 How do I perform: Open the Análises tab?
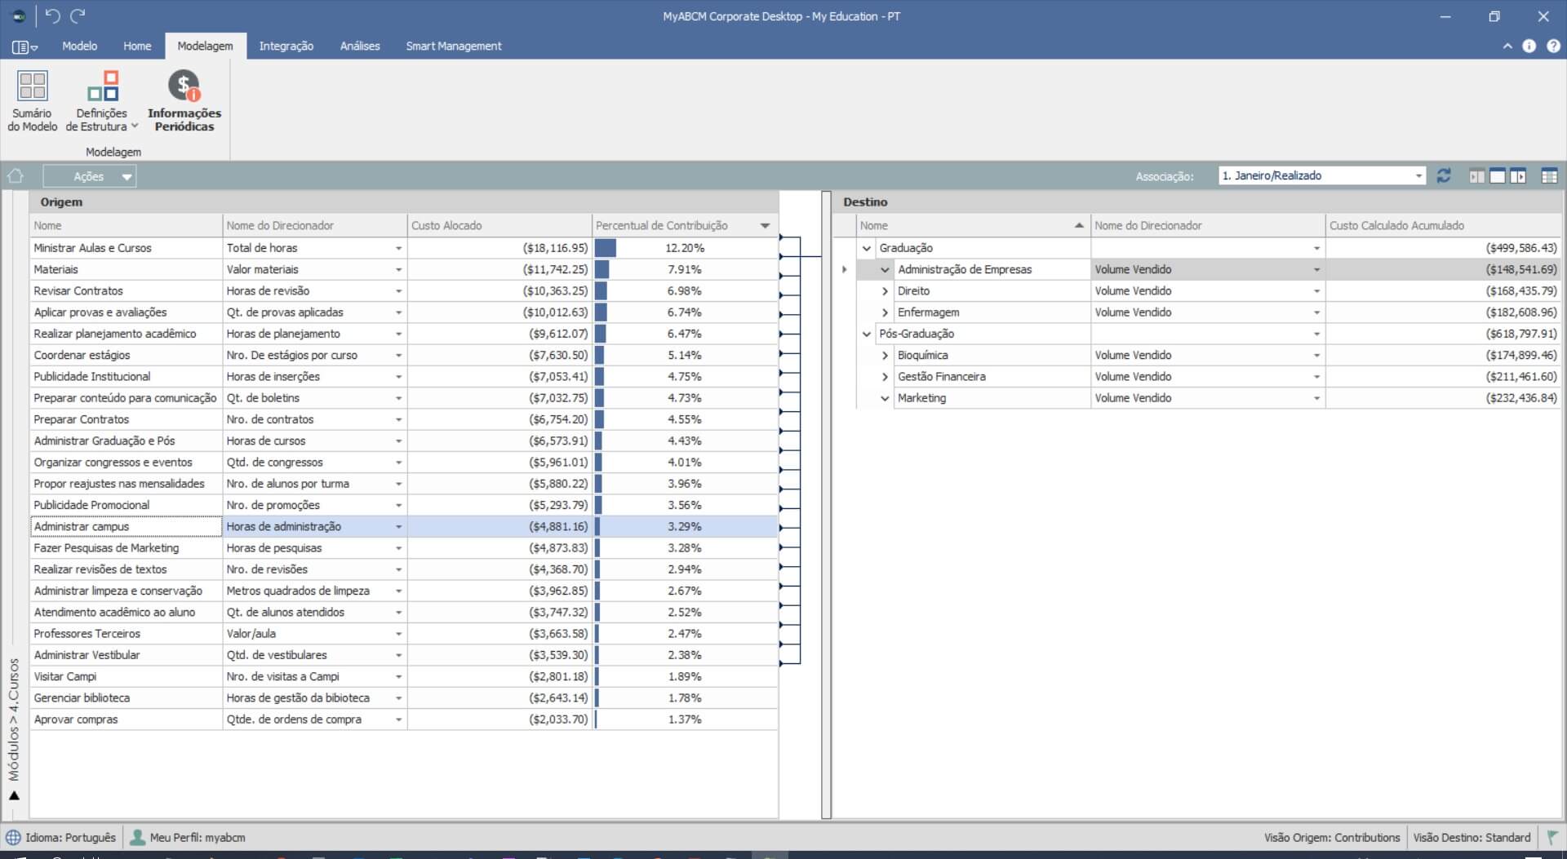[x=360, y=46]
